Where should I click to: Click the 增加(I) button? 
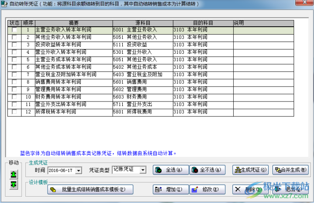coord(171,189)
